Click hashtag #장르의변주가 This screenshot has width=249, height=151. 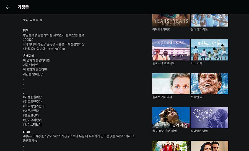coord(32,102)
